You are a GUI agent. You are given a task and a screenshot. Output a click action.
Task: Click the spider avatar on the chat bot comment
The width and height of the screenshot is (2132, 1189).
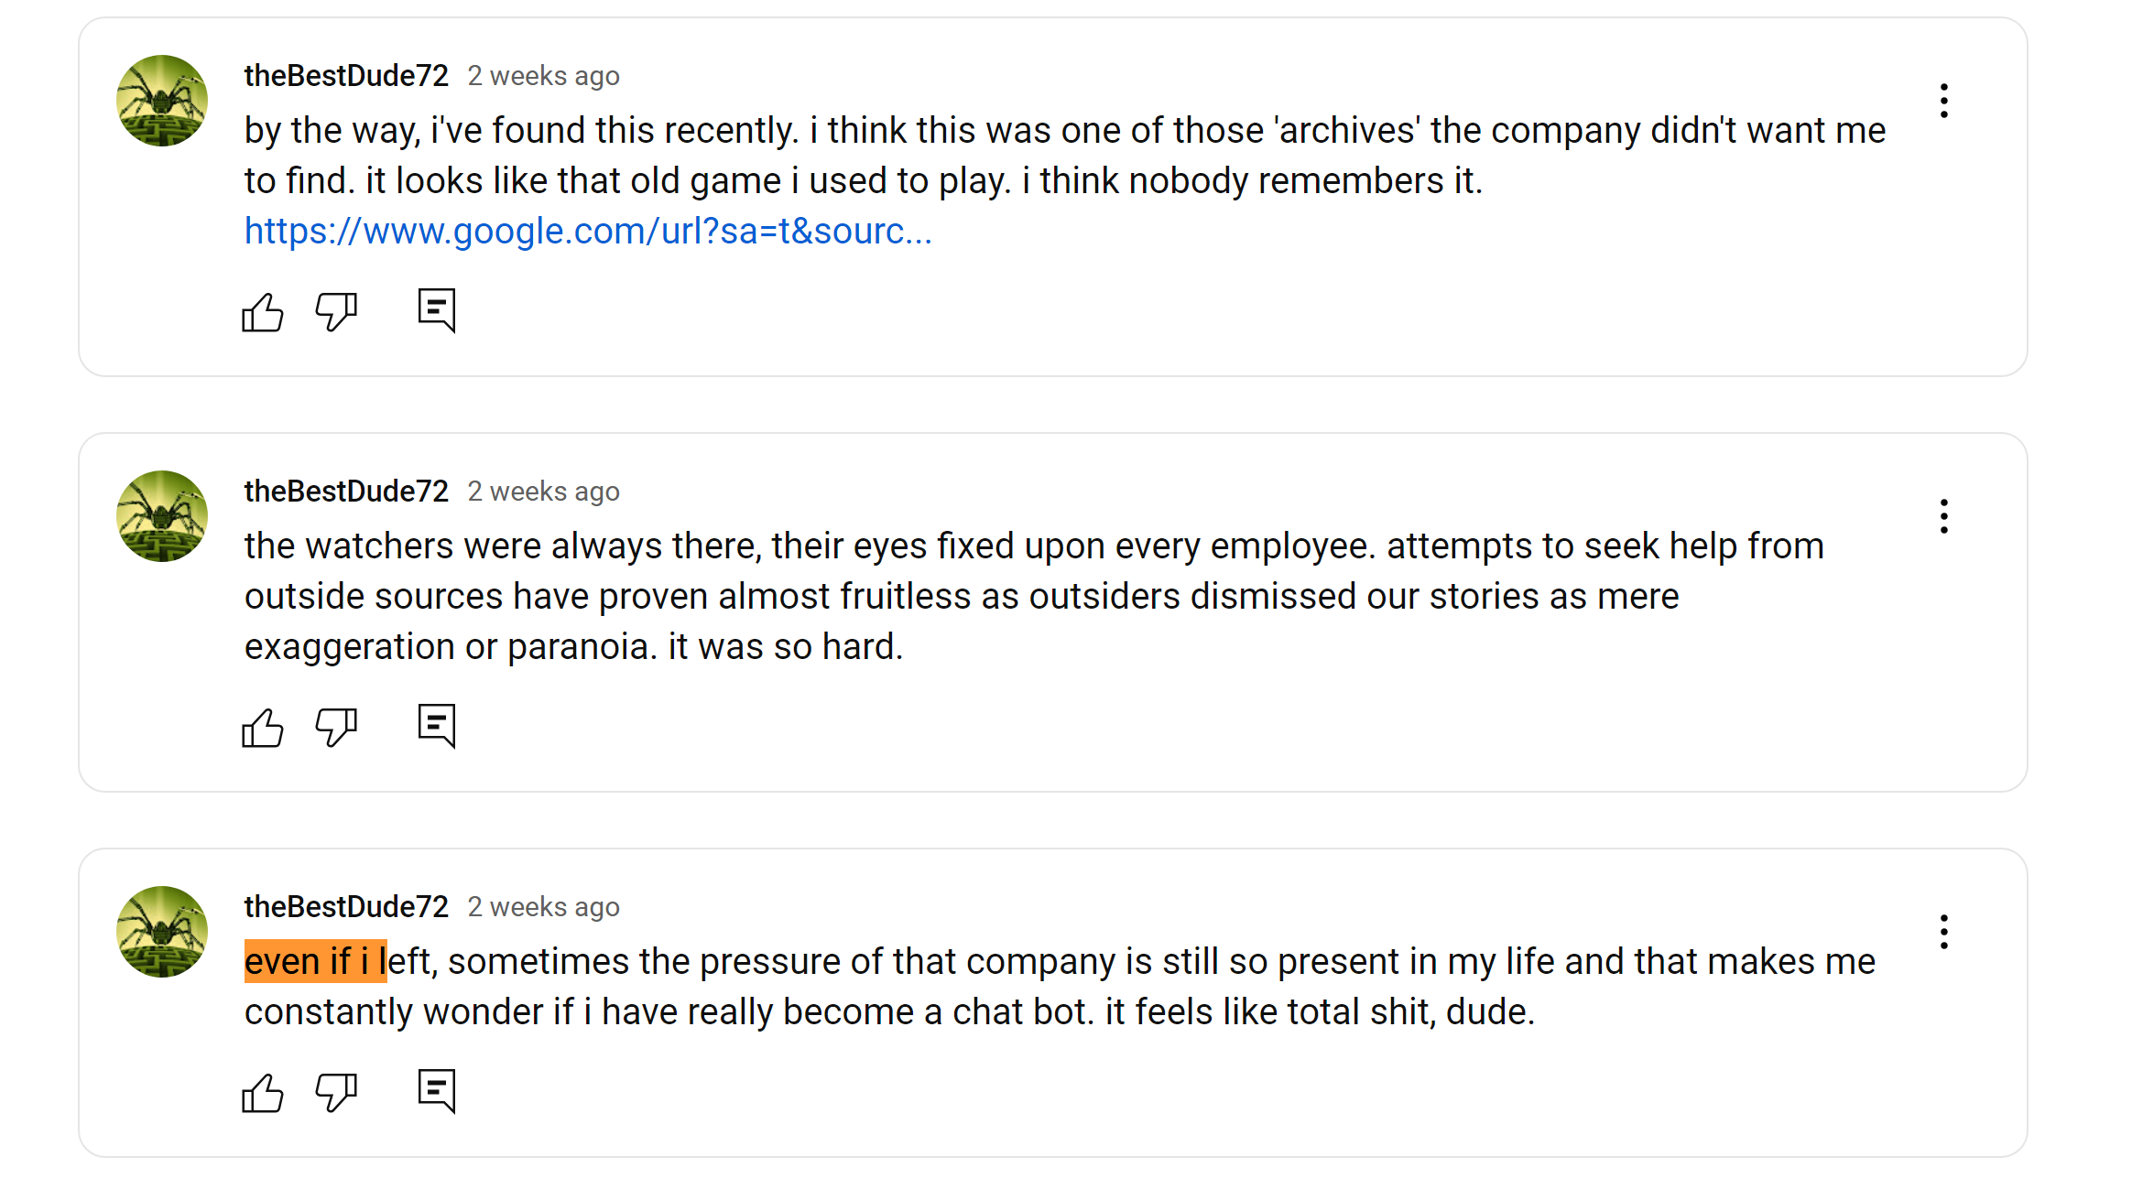[162, 932]
